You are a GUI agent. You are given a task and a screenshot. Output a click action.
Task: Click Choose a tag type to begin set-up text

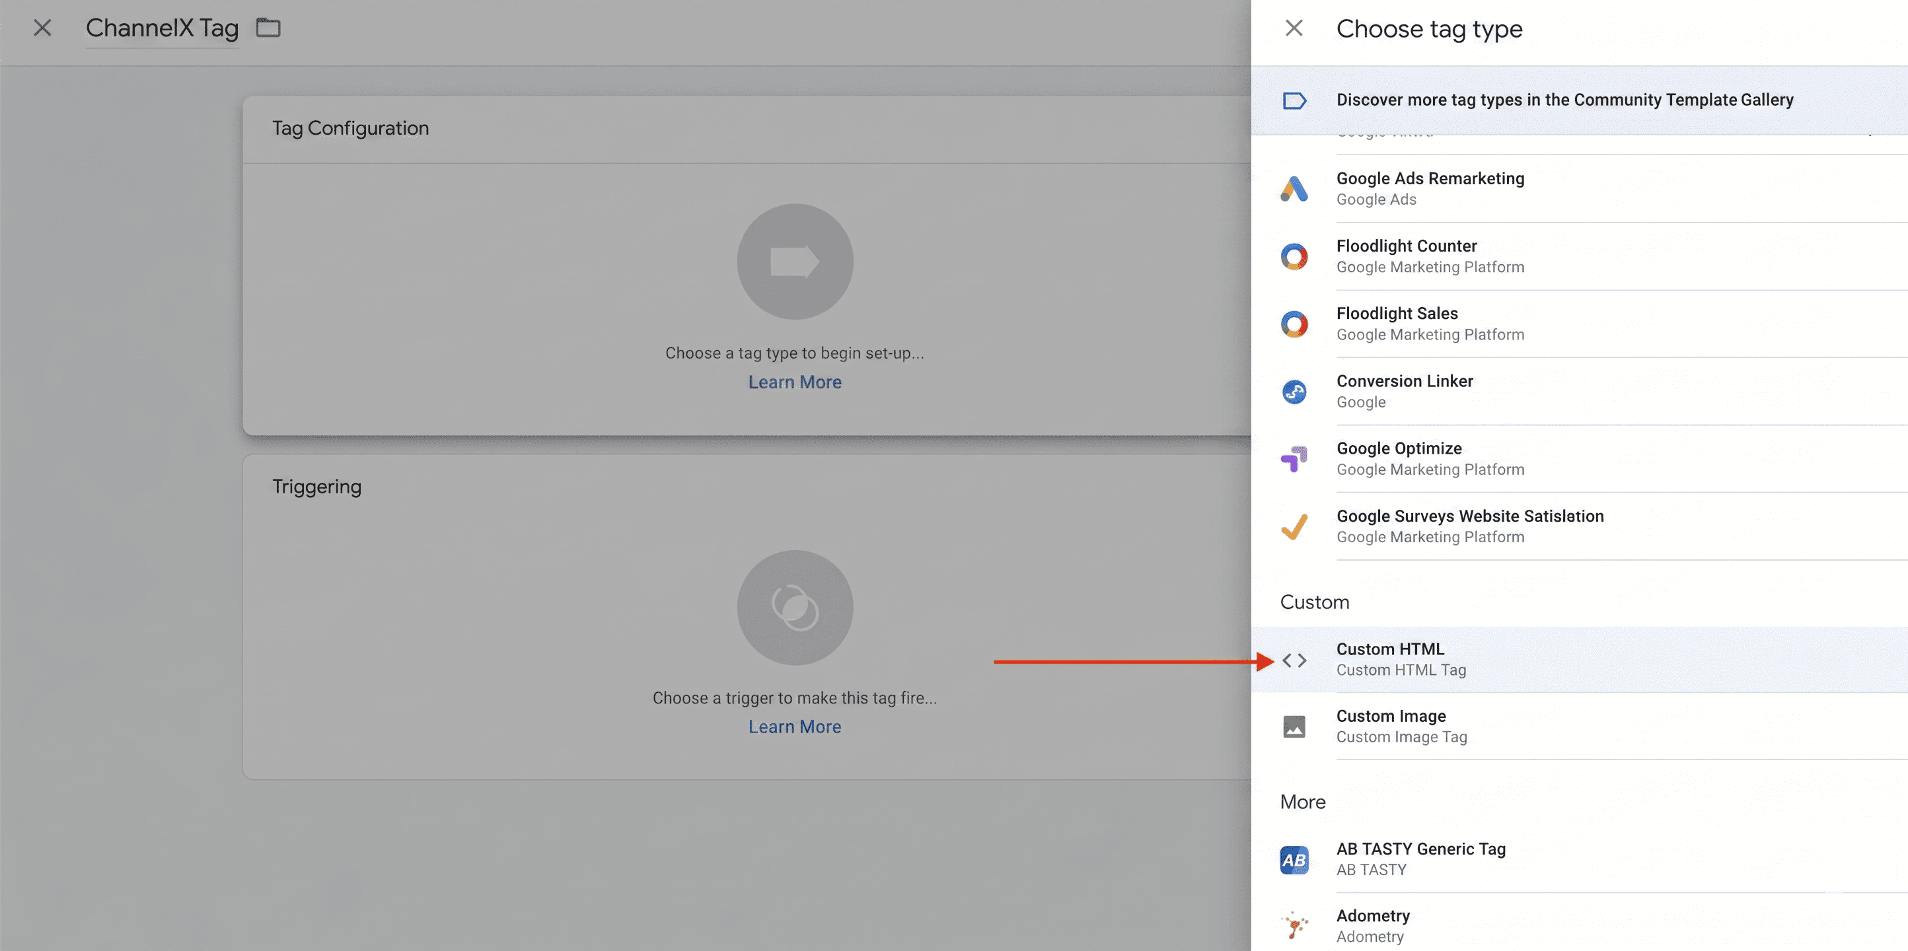[795, 353]
